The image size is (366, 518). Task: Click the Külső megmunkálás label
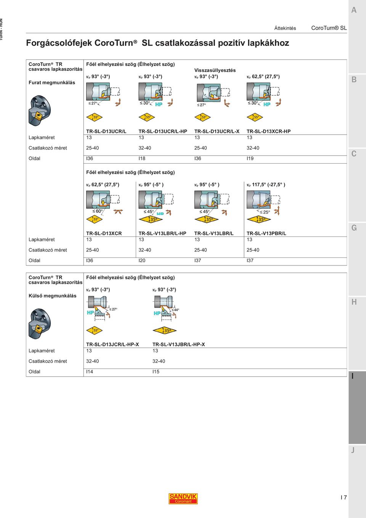53,296
